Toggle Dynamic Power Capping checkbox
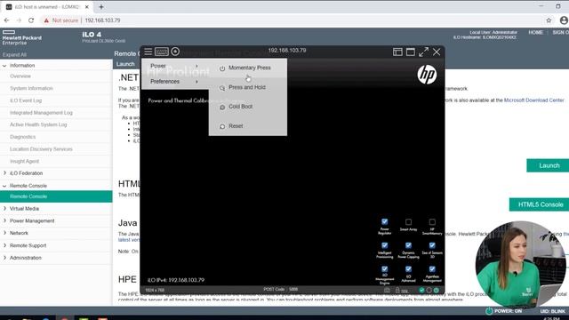 408,245
